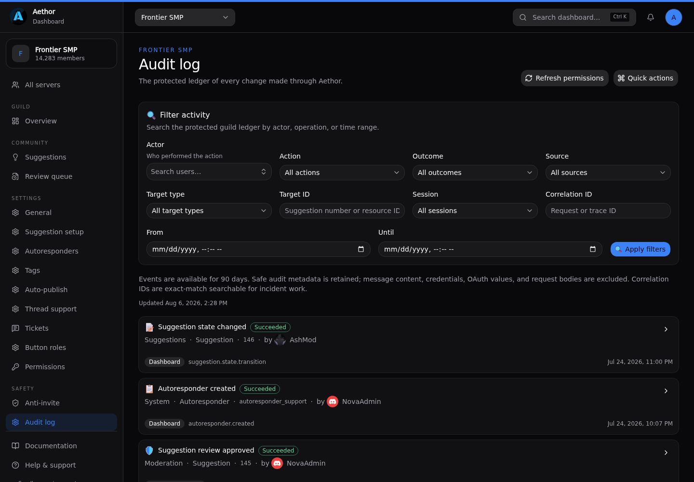Open the All target types dropdown
The height and width of the screenshot is (482, 694).
coord(209,211)
